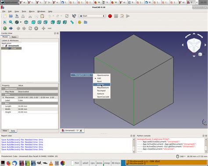Expand the Placement property row
208x166 pixels.
tap(3, 97)
